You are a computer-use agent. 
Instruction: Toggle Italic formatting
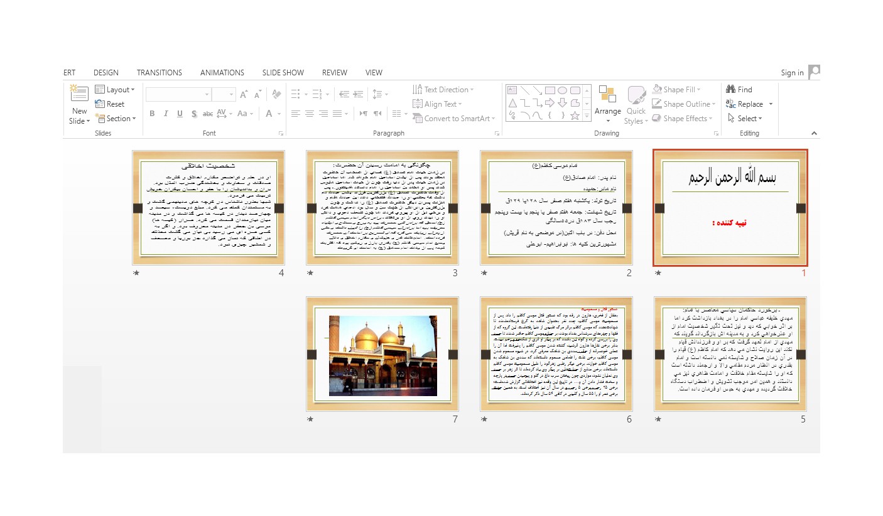point(166,114)
